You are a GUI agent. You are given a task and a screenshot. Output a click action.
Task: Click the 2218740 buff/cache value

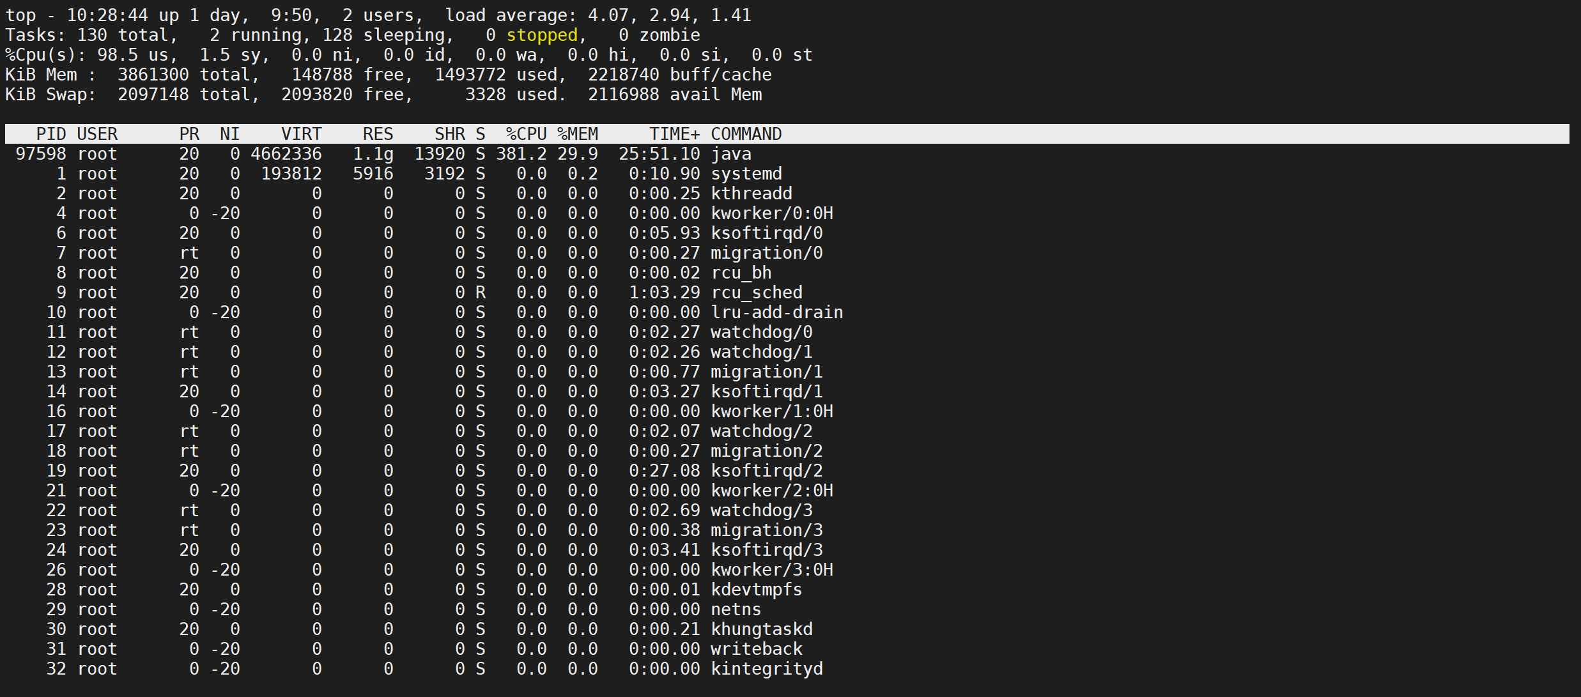click(x=624, y=75)
